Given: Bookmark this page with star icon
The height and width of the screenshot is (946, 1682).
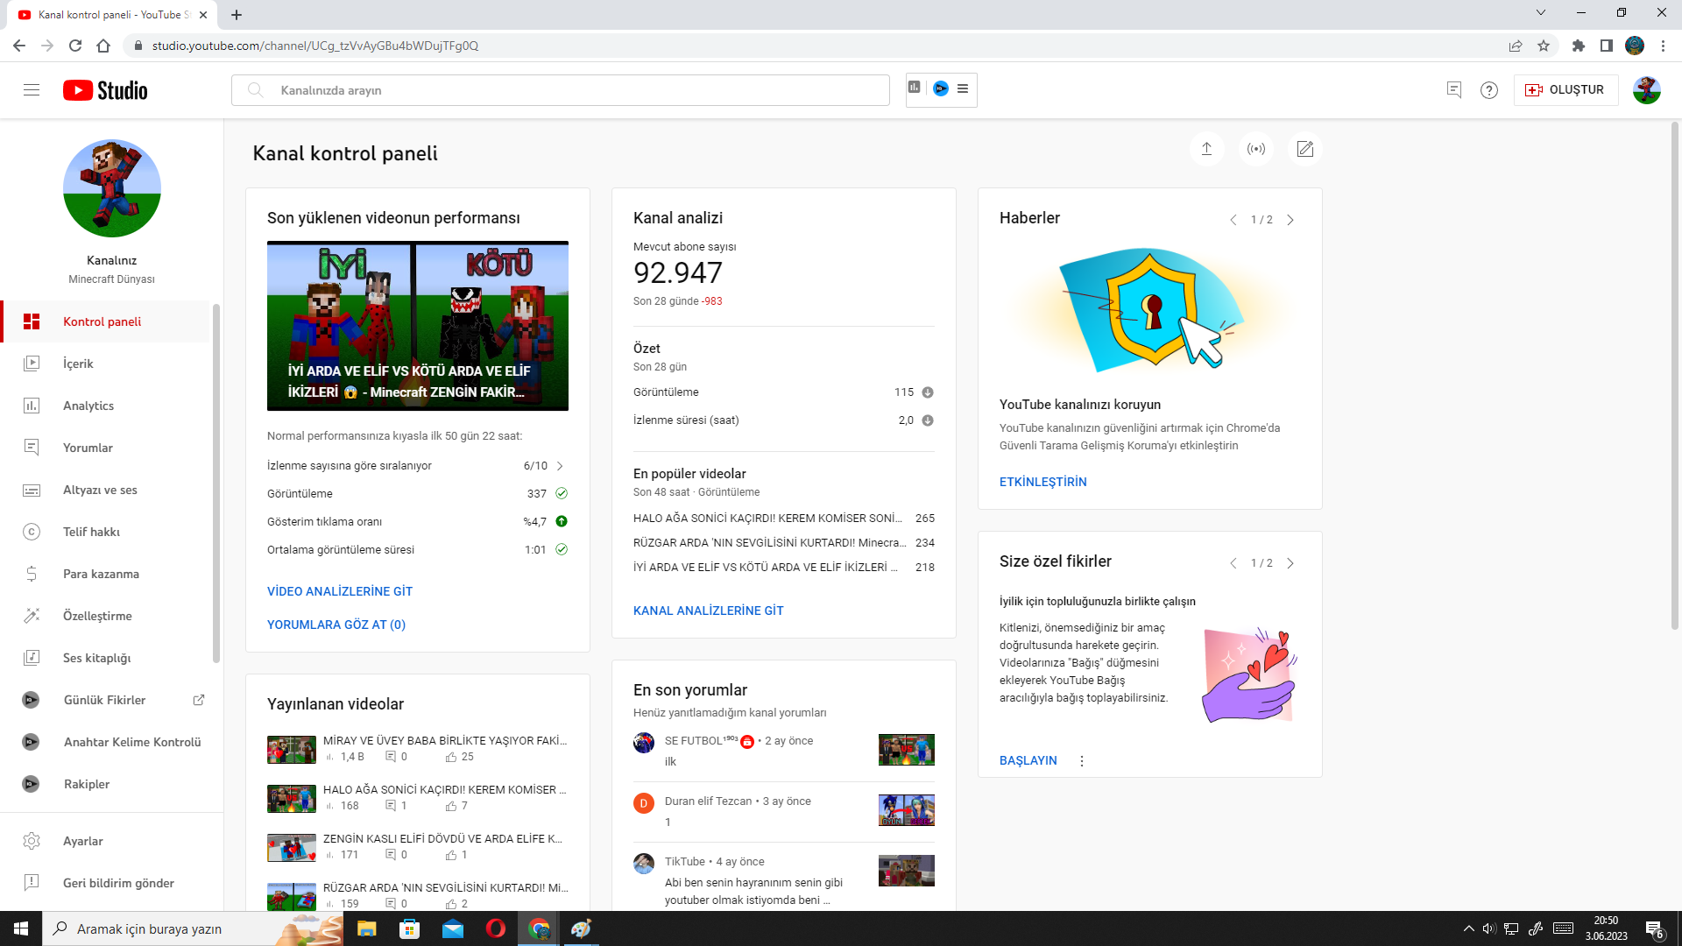Looking at the screenshot, I should coord(1544,46).
